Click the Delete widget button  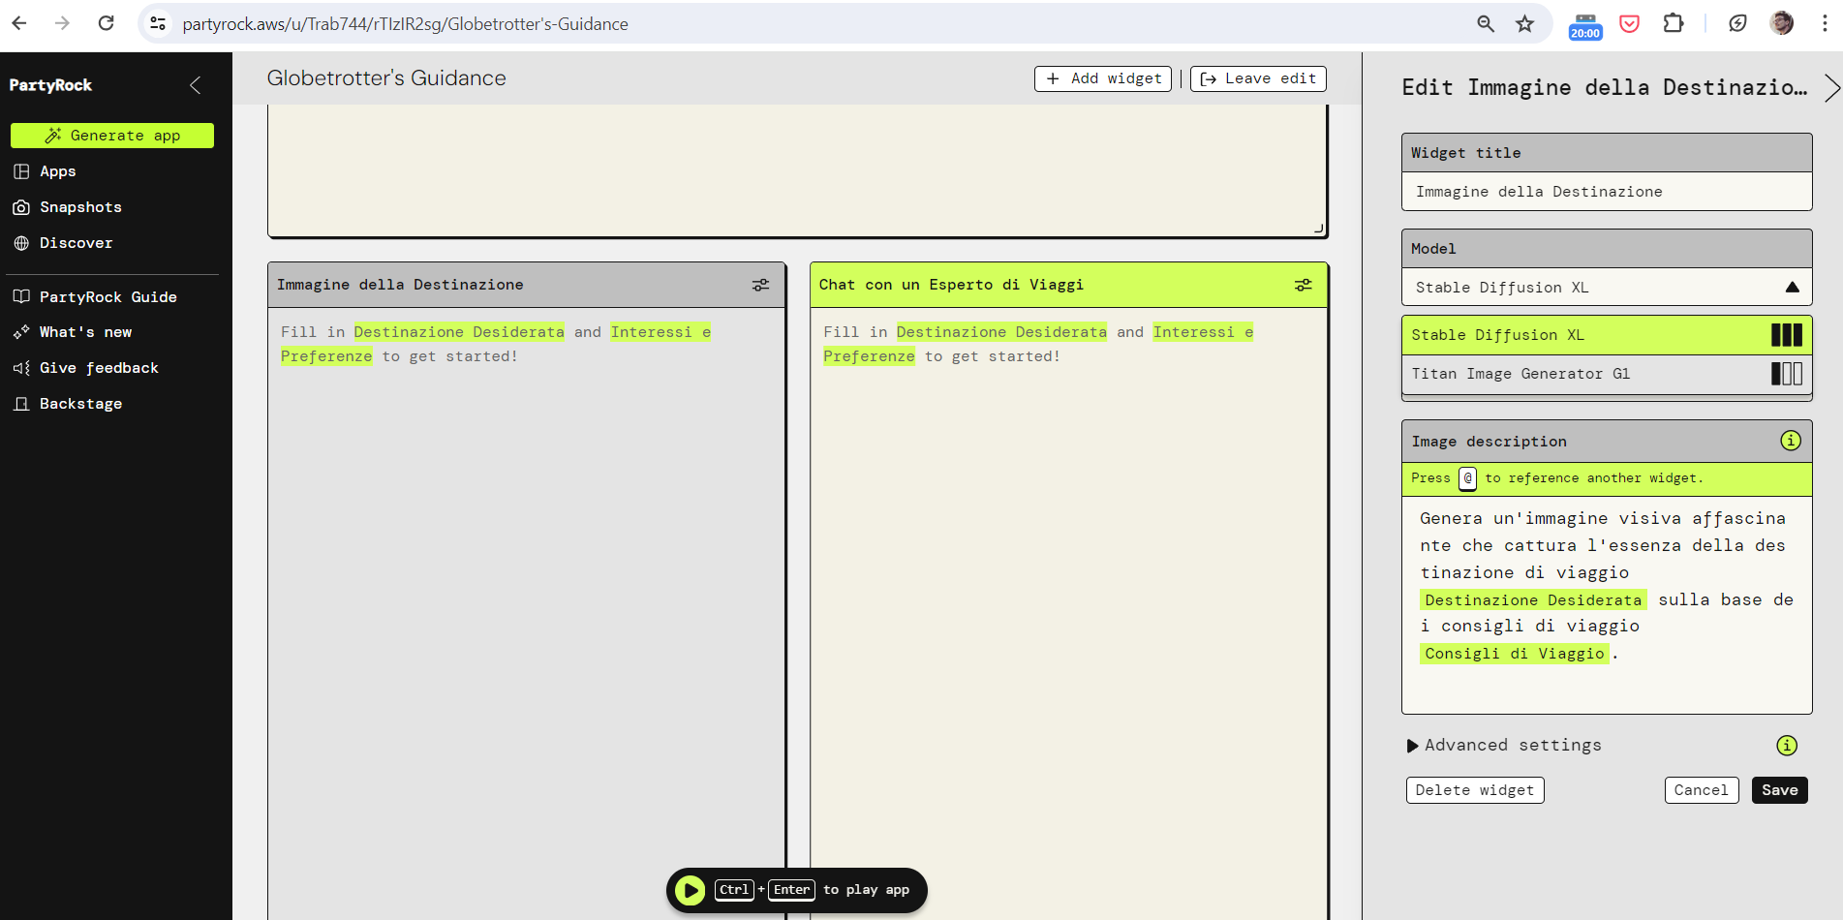(x=1474, y=790)
